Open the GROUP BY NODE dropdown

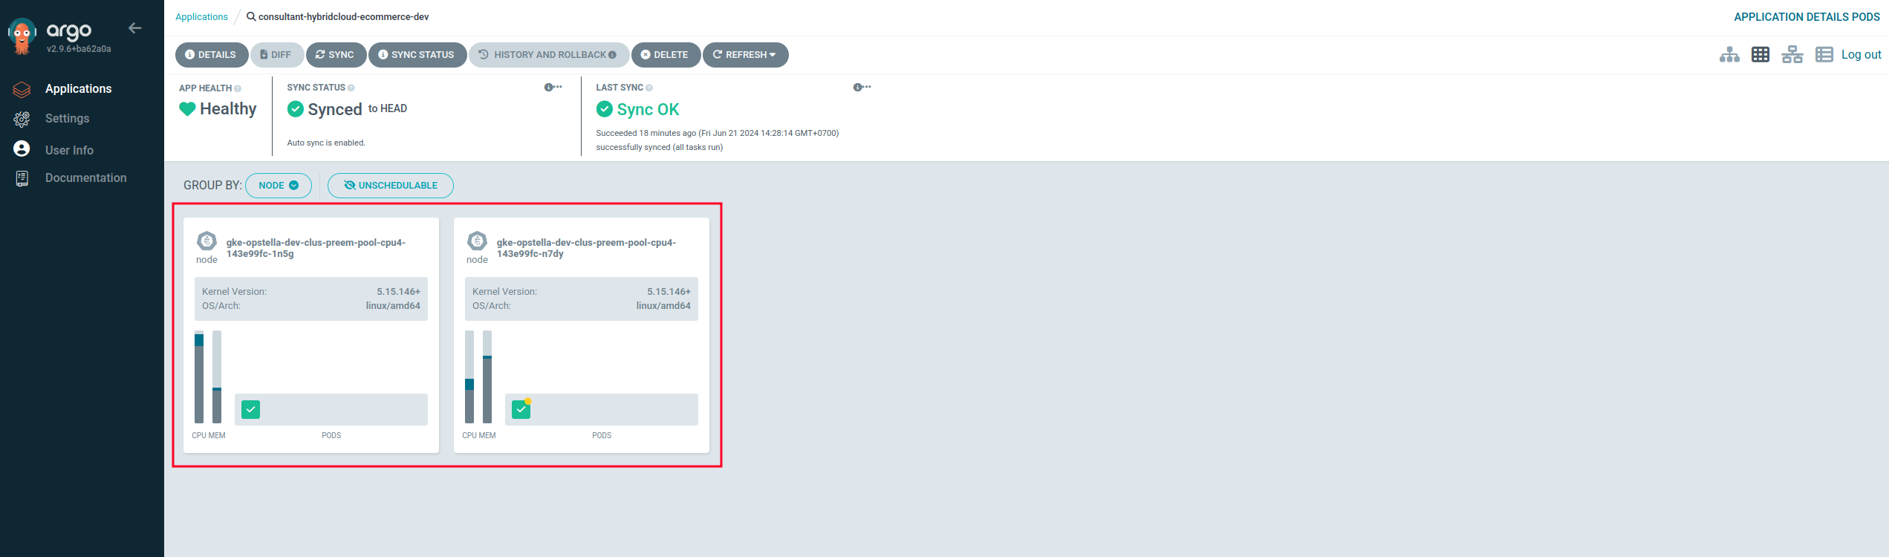279,185
